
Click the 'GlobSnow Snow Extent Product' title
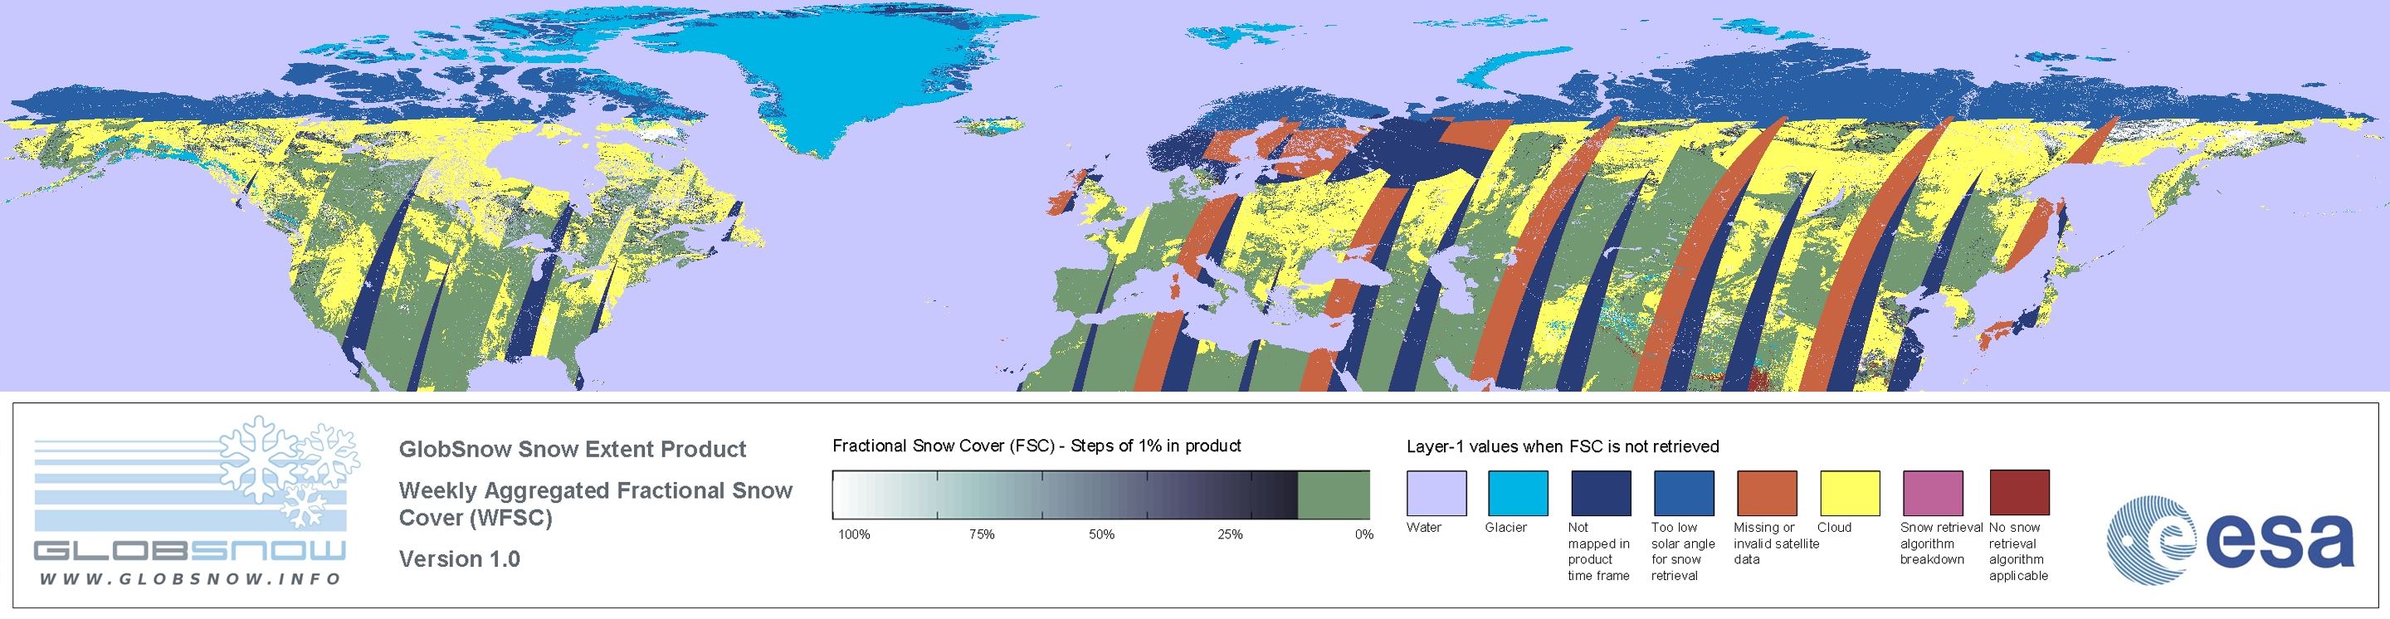click(573, 449)
